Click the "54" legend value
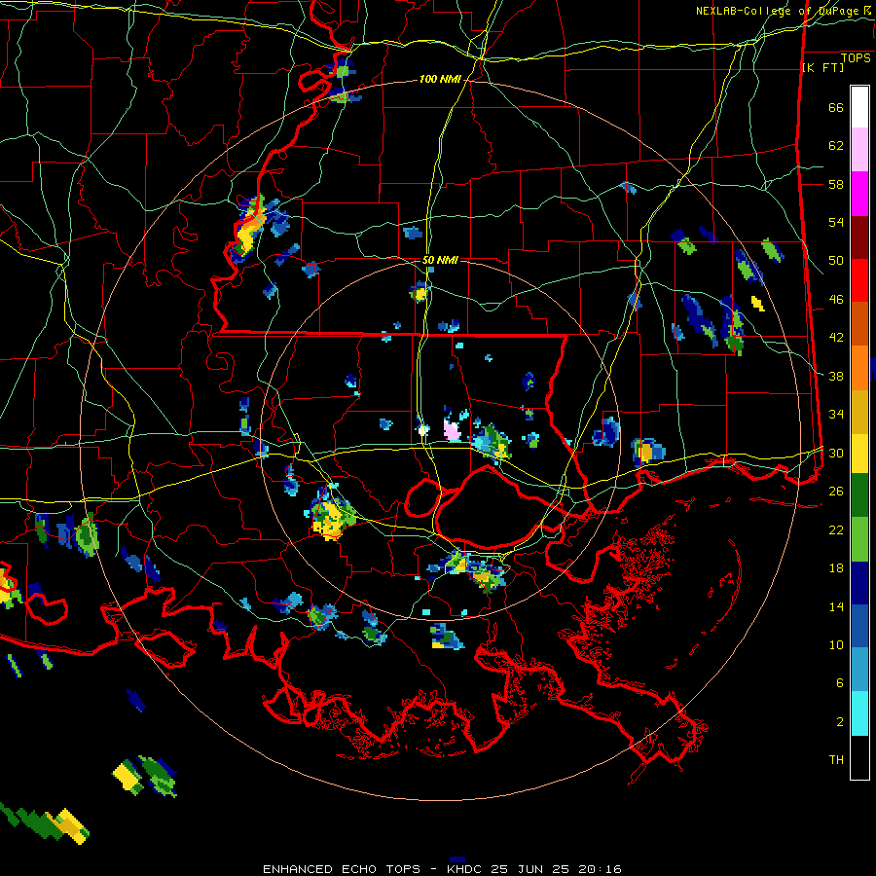This screenshot has height=876, width=876. pyautogui.click(x=836, y=222)
